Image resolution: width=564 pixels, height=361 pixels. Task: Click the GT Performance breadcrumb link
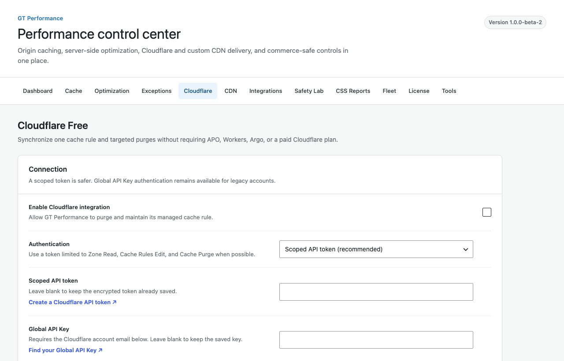40,18
